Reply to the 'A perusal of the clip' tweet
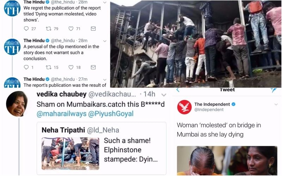282x176 pixels. click(26, 67)
